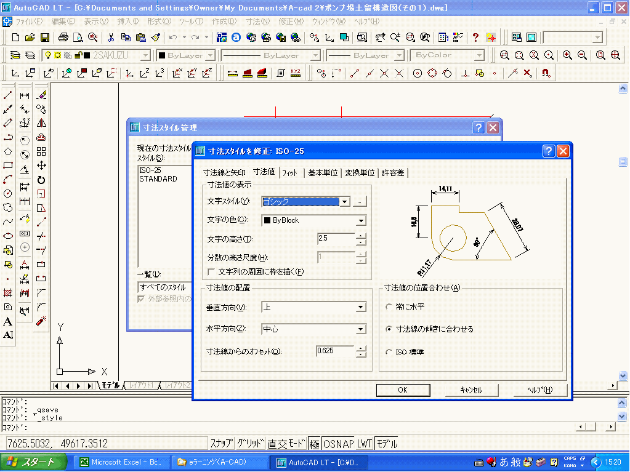
Task: Open the 垂直方向 dropdown
Action: [x=361, y=308]
